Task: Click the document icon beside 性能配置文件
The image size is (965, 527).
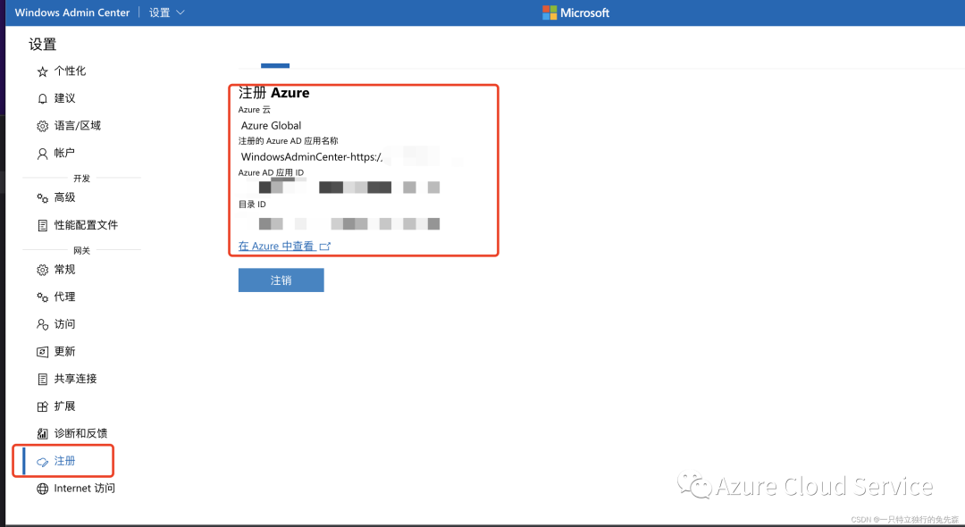Action: pos(43,226)
